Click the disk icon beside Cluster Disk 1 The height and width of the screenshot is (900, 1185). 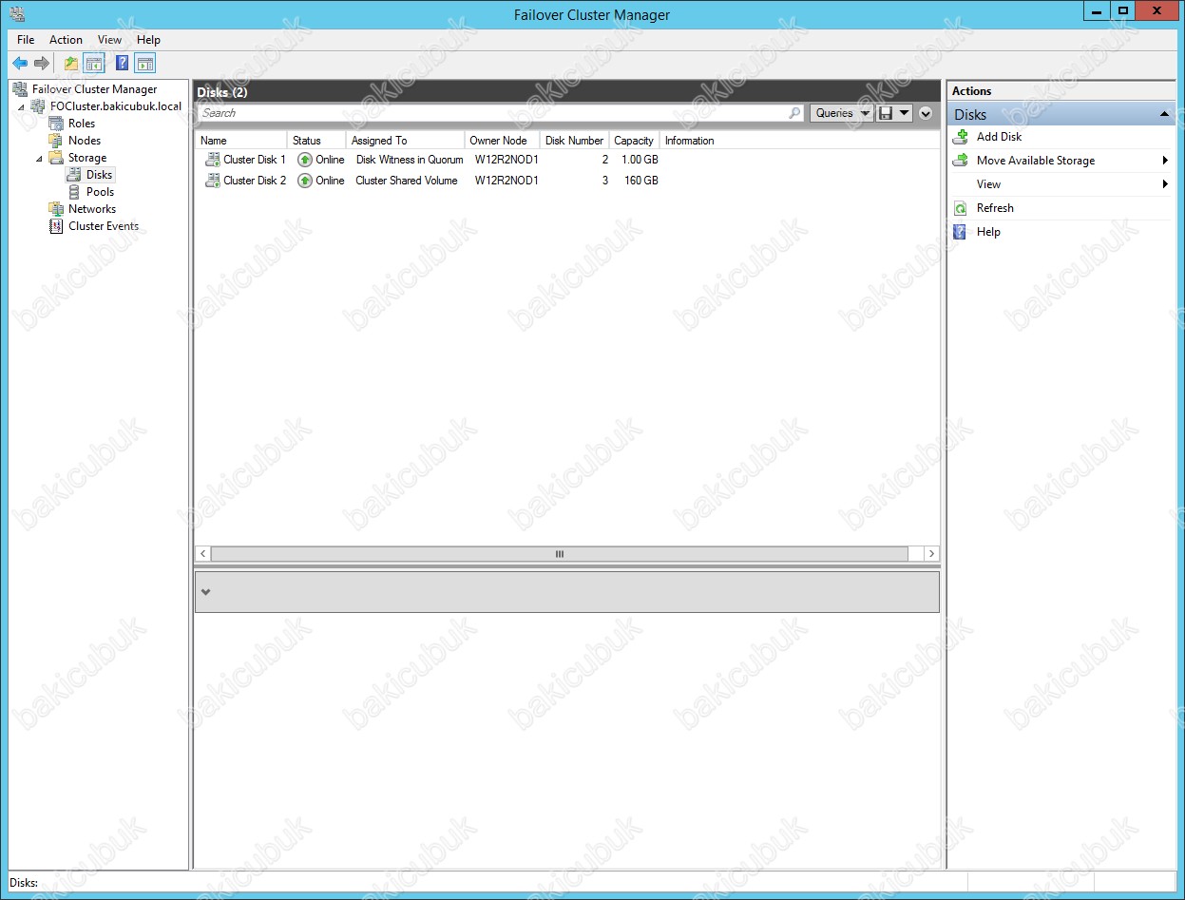click(213, 160)
